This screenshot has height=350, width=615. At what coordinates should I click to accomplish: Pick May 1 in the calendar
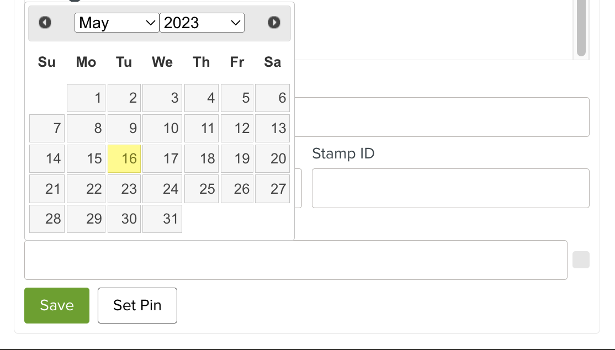pyautogui.click(x=86, y=98)
